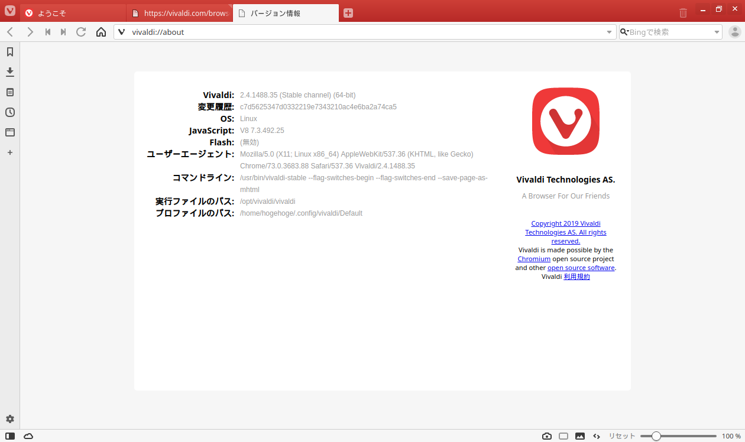
Task: Open Vivaldi settings gear
Action: pos(10,419)
